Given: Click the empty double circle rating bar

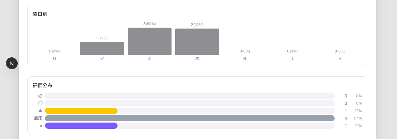Looking at the screenshot, I should point(190,96).
